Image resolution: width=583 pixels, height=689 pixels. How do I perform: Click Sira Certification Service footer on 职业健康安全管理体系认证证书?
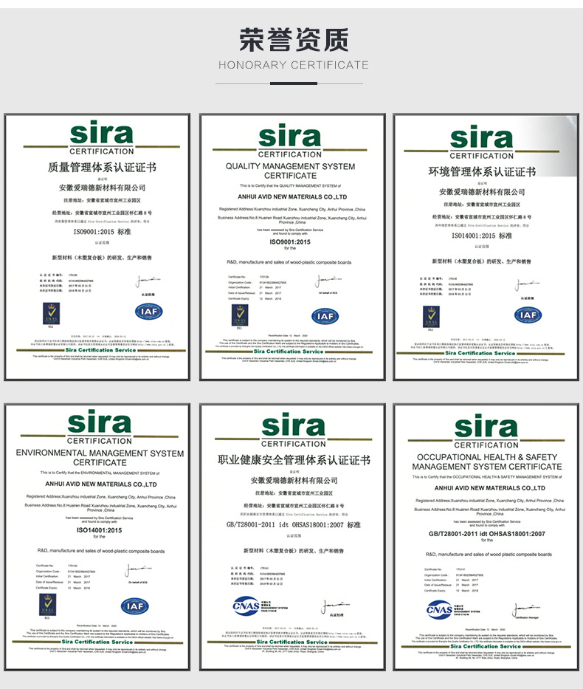292,642
